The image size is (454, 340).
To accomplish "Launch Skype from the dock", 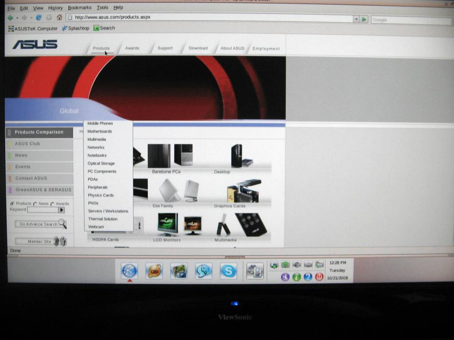I will click(x=228, y=271).
